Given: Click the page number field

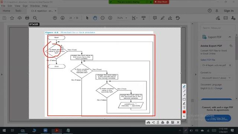Looking at the screenshot, I should [71, 18].
